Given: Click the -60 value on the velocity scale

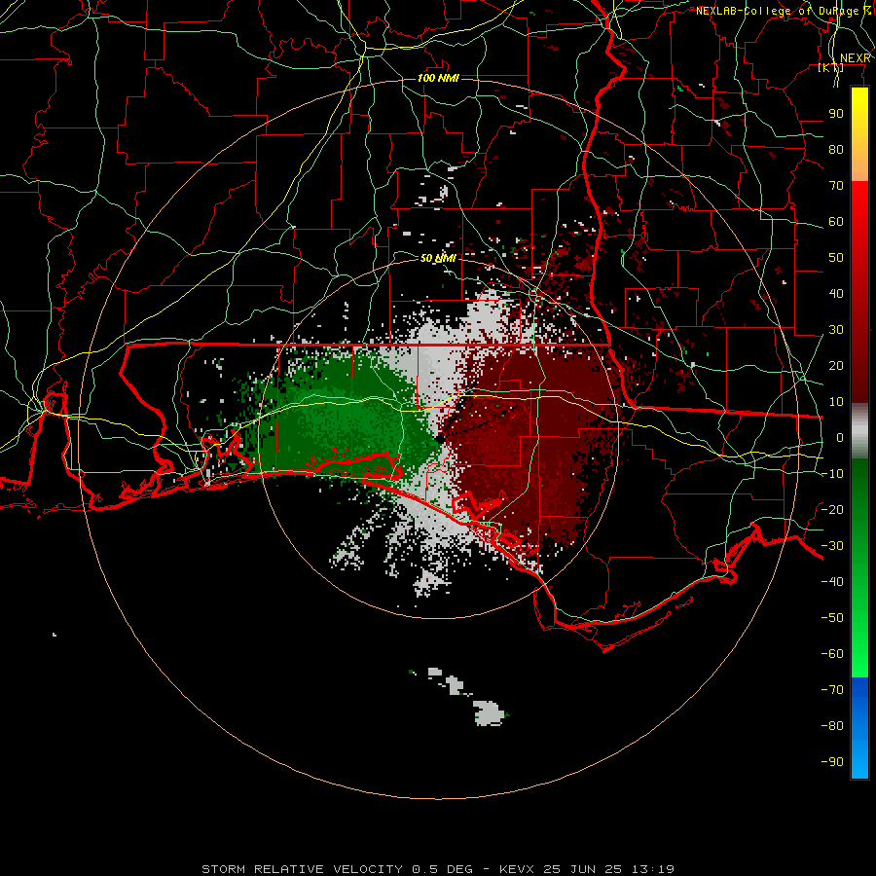Looking at the screenshot, I should (x=832, y=654).
